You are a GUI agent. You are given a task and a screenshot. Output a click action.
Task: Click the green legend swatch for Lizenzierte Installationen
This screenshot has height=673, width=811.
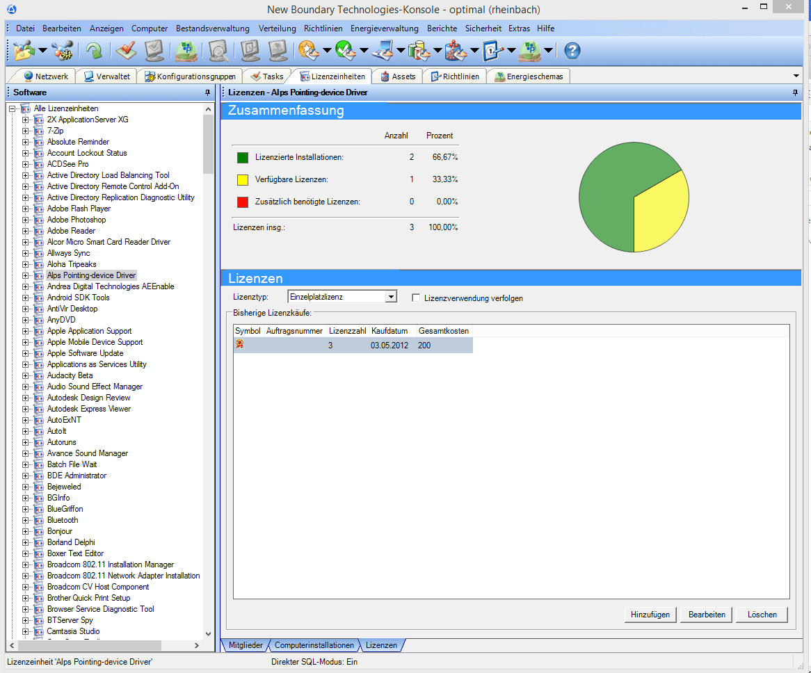click(x=241, y=156)
